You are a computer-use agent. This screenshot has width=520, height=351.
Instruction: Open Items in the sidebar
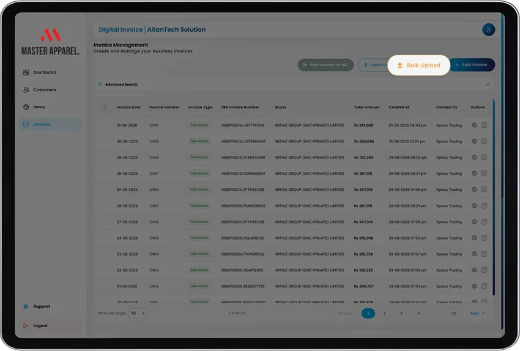pos(50,107)
